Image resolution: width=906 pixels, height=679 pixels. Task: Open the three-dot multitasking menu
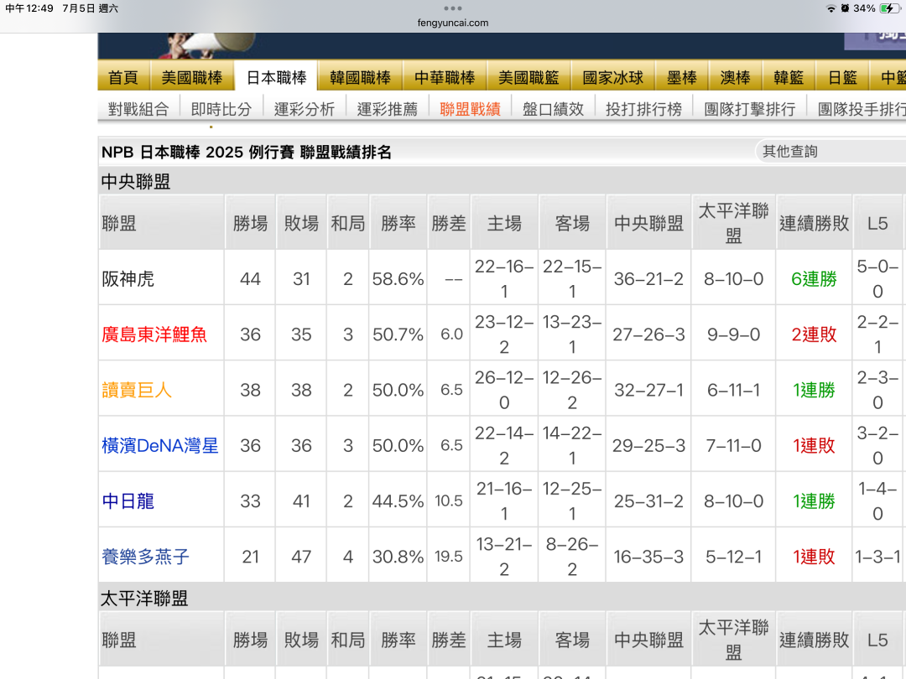point(453,8)
